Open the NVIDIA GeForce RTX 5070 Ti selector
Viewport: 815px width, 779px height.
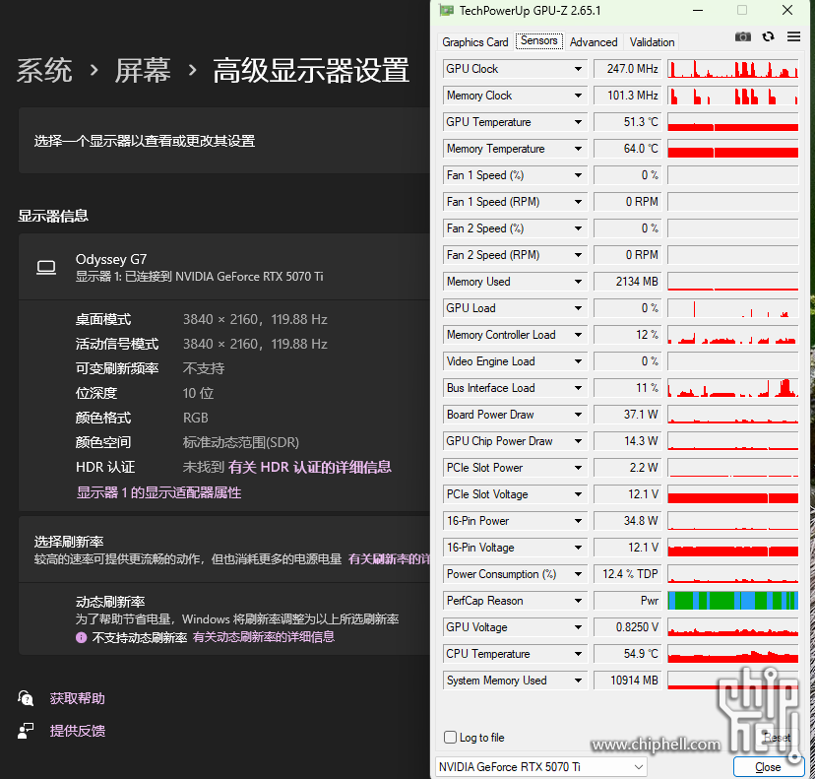[x=541, y=767]
